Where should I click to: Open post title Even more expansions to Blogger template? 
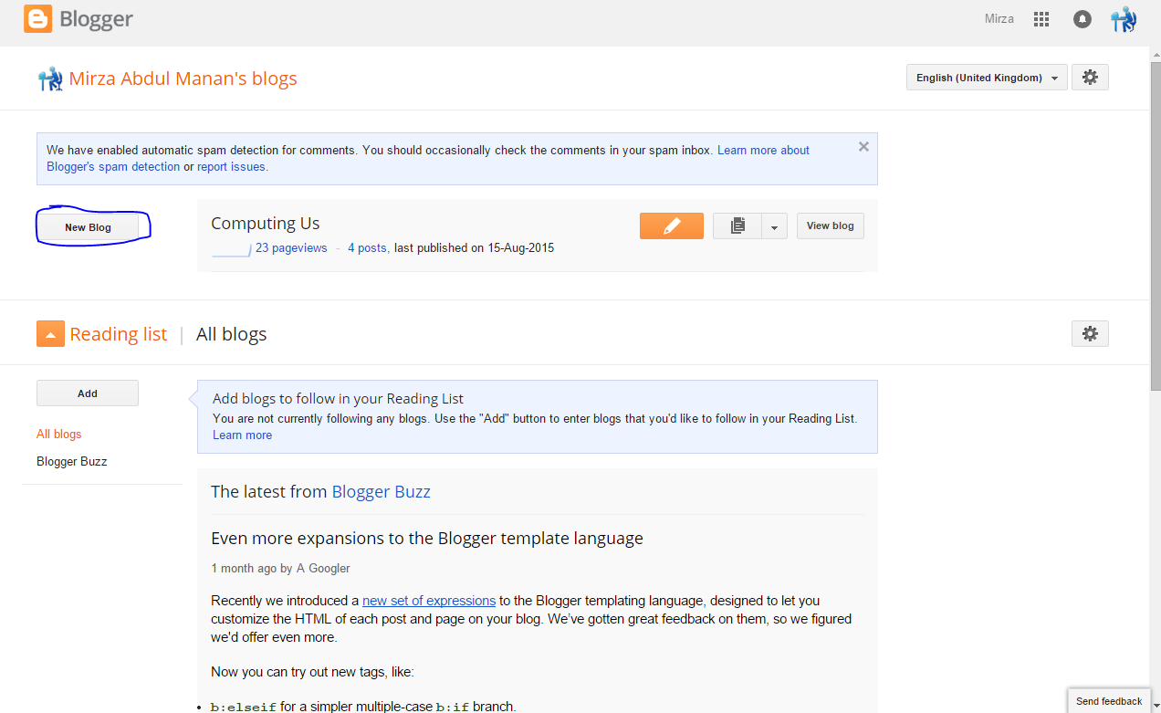(427, 539)
